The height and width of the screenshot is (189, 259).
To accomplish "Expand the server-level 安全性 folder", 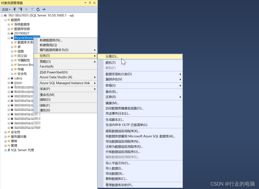I will [x=5, y=132].
